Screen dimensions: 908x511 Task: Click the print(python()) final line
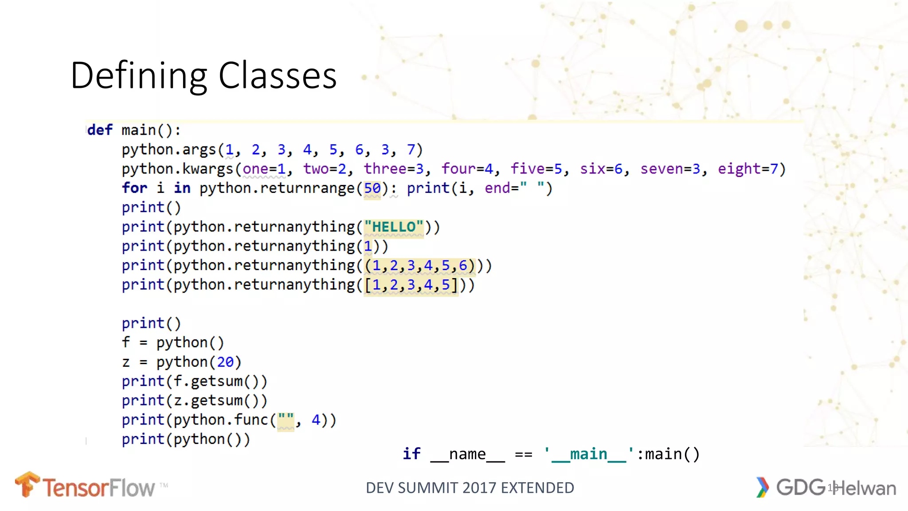pos(186,439)
